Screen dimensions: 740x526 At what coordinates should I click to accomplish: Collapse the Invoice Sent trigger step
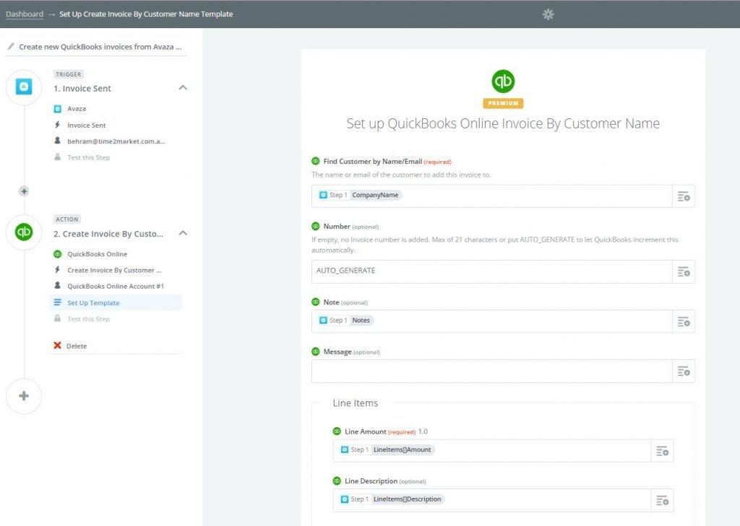(181, 87)
